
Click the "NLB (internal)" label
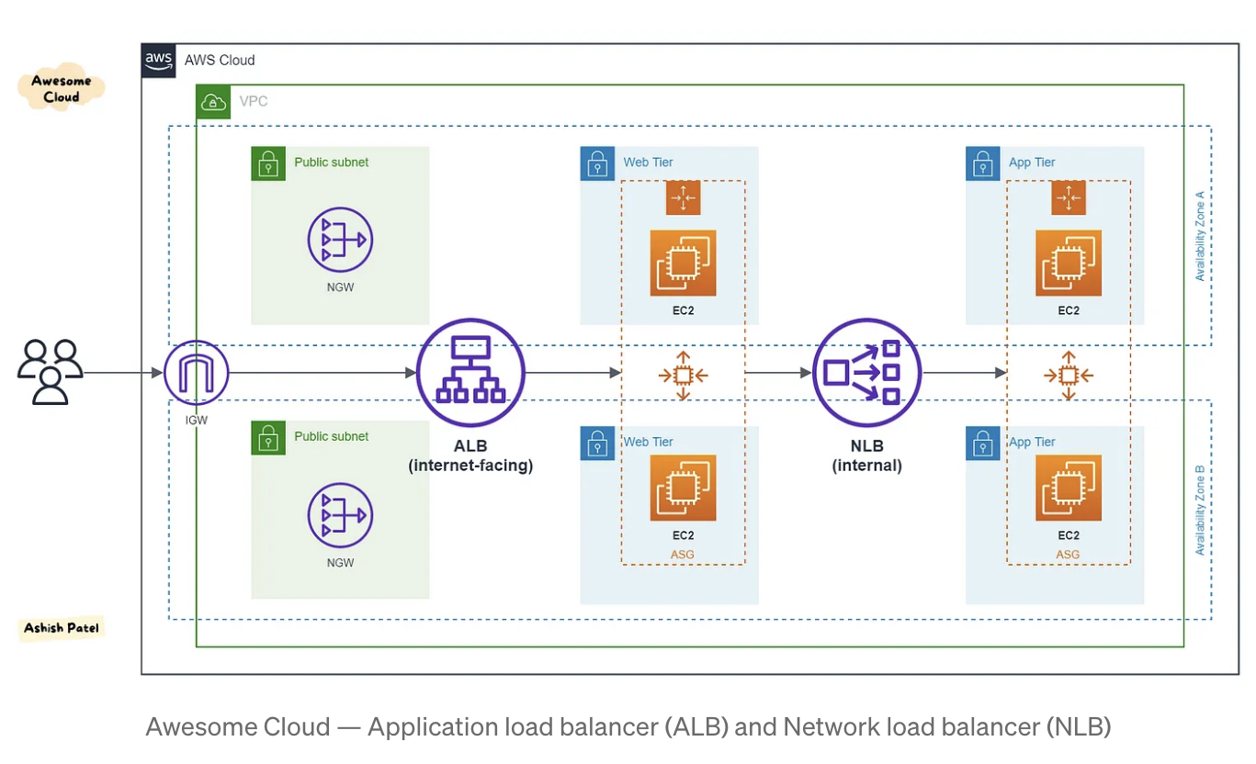click(x=867, y=456)
